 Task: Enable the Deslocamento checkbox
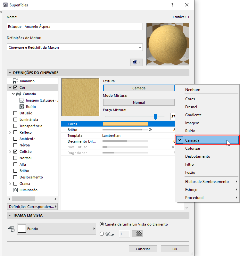pos(15,177)
